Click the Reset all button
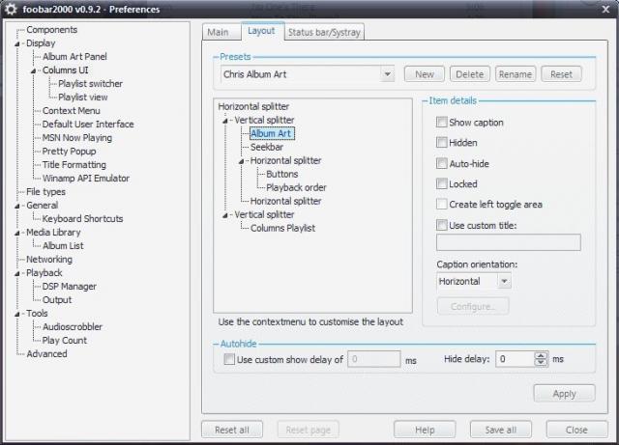This screenshot has width=619, height=445. click(232, 430)
